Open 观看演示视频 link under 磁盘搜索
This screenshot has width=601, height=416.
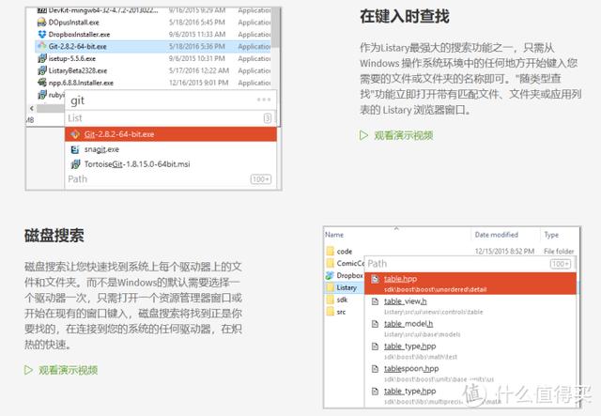[69, 370]
